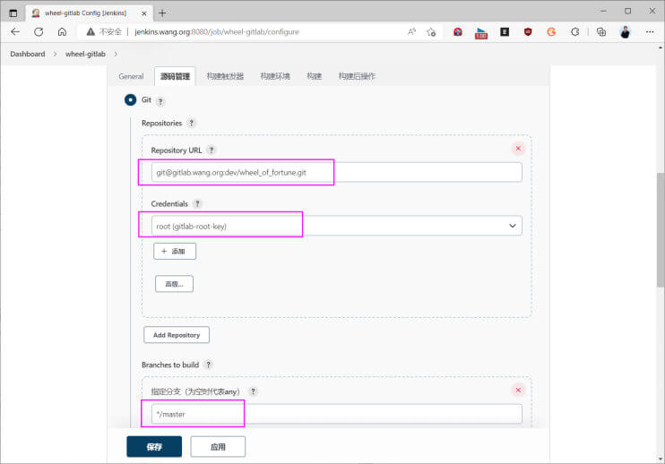Image resolution: width=665 pixels, height=464 pixels.
Task: Open the collections icon in toolbar
Action: tap(601, 31)
